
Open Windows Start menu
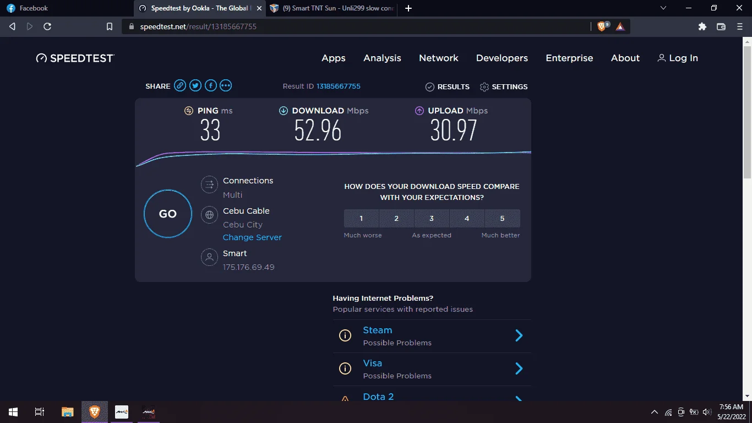(x=13, y=412)
